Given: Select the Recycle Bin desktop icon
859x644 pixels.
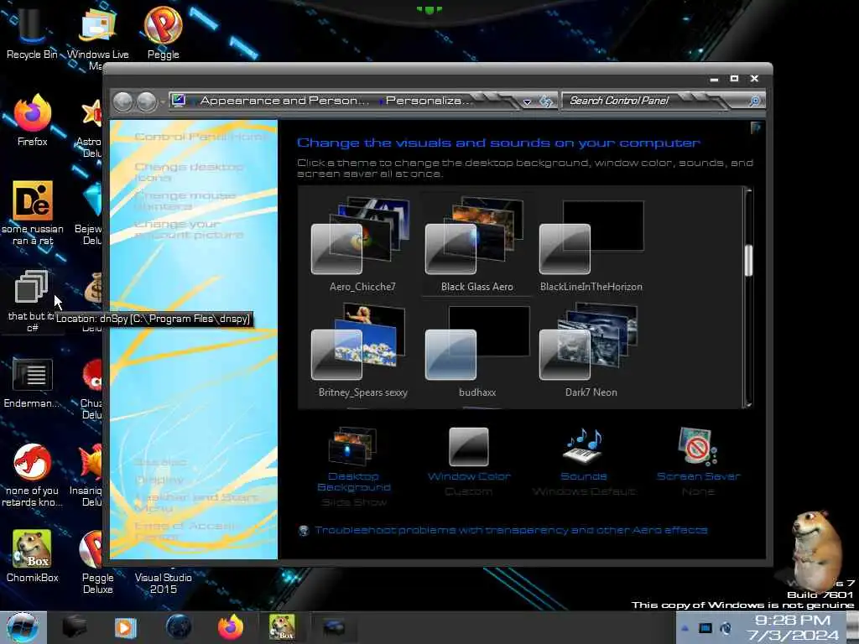Looking at the screenshot, I should (31, 32).
